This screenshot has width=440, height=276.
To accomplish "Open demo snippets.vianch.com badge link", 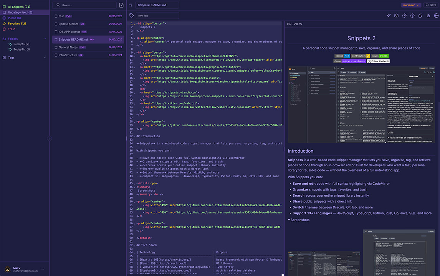I will 350,61.
